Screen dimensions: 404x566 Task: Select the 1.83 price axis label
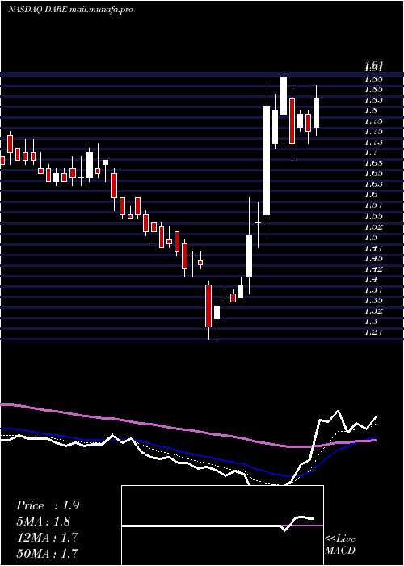pos(373,99)
